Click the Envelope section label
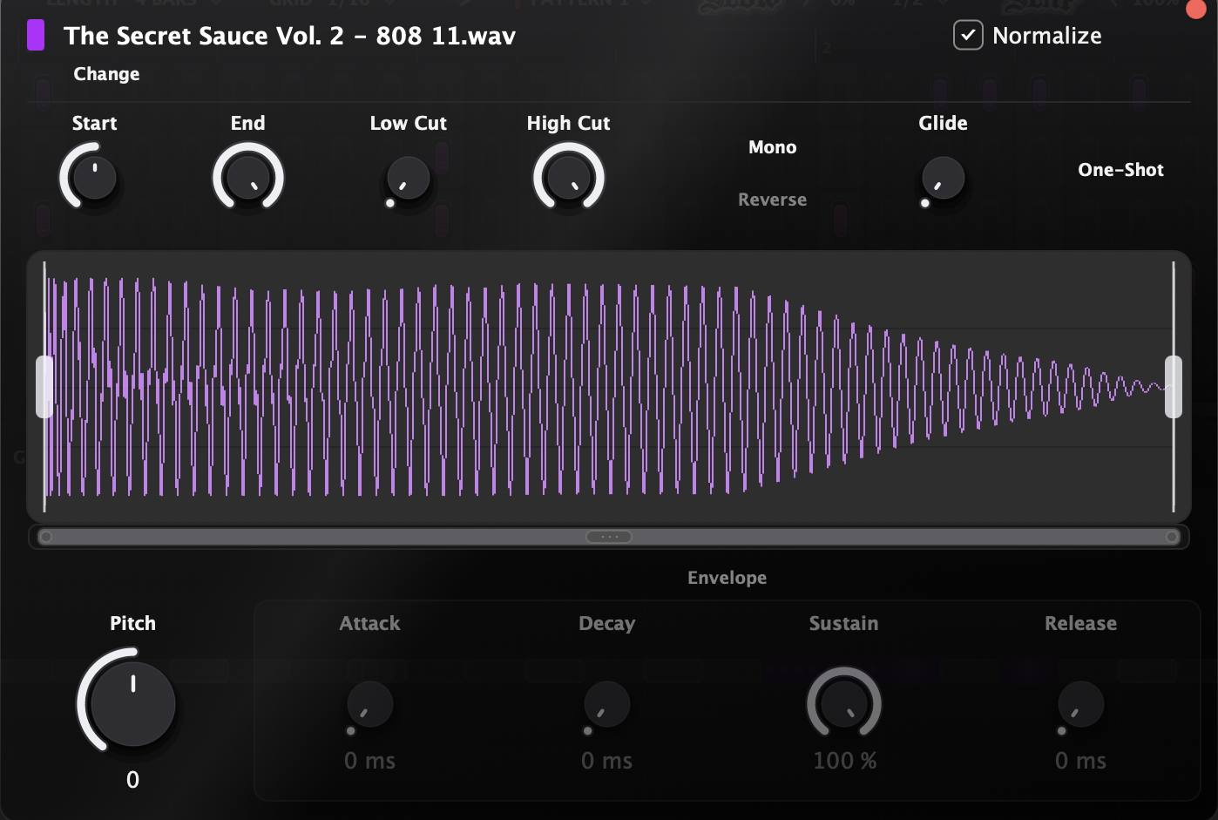Image resolution: width=1218 pixels, height=820 pixels. pyautogui.click(x=727, y=578)
